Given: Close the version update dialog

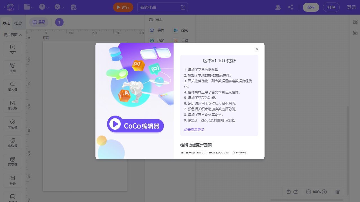Looking at the screenshot, I should pyautogui.click(x=257, y=49).
